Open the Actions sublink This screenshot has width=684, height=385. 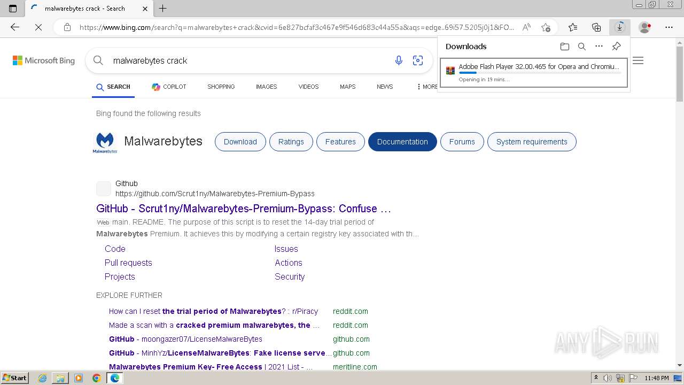pyautogui.click(x=289, y=263)
